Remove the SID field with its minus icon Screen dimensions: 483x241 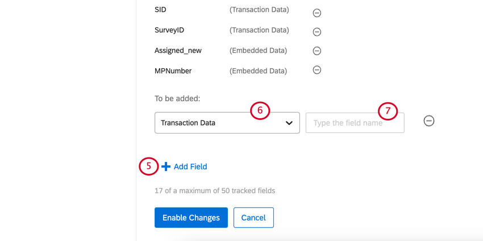[317, 13]
